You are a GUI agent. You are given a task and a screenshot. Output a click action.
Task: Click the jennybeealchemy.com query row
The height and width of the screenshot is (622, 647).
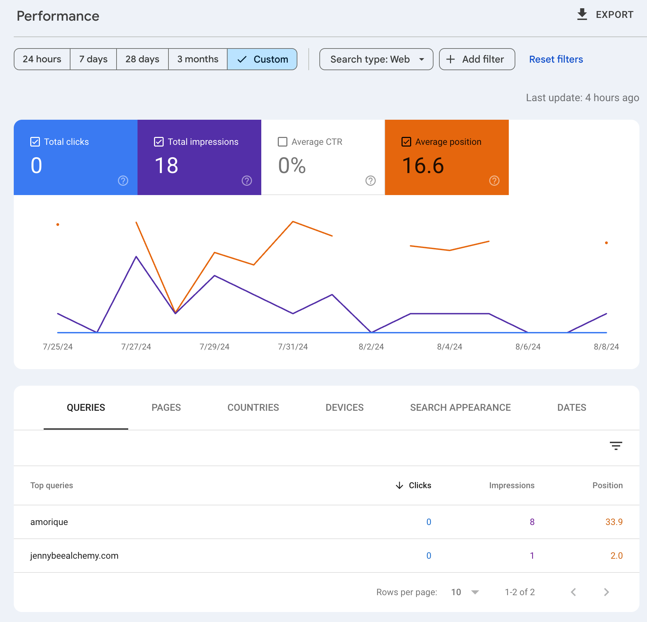click(327, 556)
